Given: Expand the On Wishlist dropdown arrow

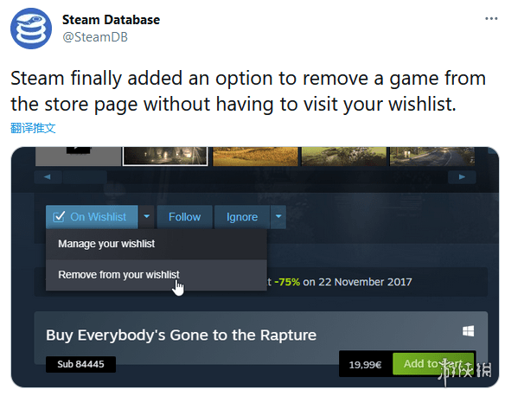Looking at the screenshot, I should click(146, 217).
